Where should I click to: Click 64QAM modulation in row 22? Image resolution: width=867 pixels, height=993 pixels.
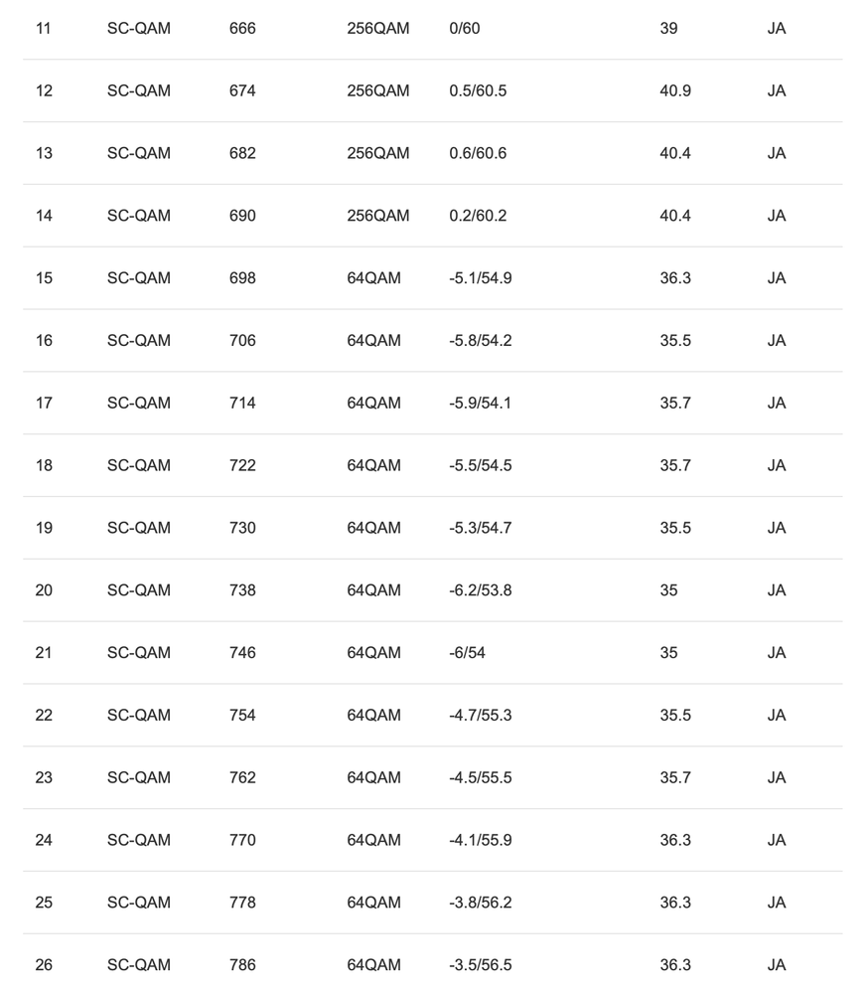[373, 715]
